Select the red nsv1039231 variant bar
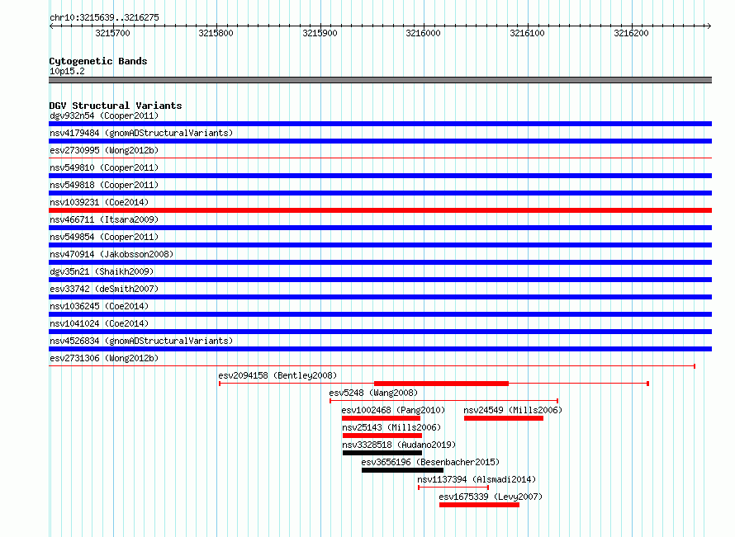The width and height of the screenshot is (735, 537). (x=380, y=210)
